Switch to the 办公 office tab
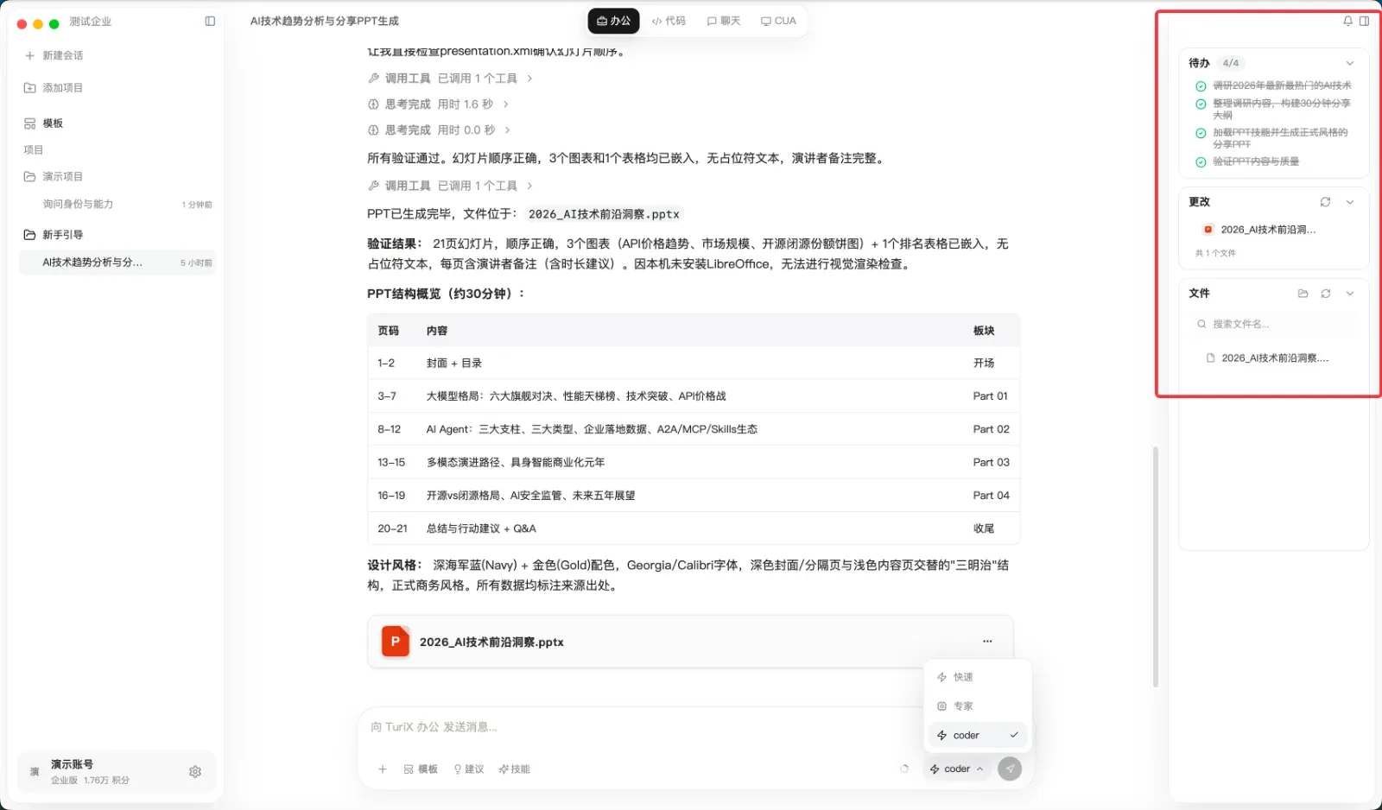Screen dimensions: 1382x810 (x=614, y=21)
